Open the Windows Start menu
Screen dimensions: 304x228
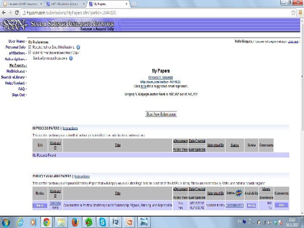[6, 222]
